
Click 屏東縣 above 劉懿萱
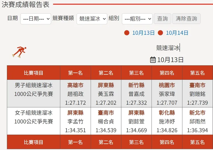[136, 113]
